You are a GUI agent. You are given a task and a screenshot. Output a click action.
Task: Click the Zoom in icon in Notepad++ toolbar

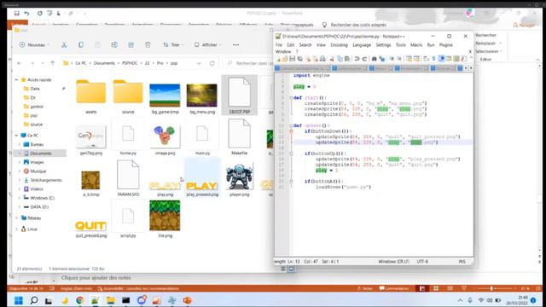tap(392, 59)
